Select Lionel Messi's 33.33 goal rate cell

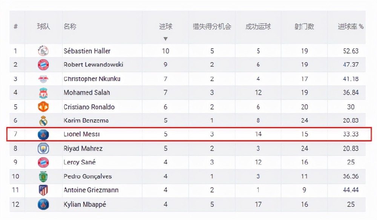351,134
